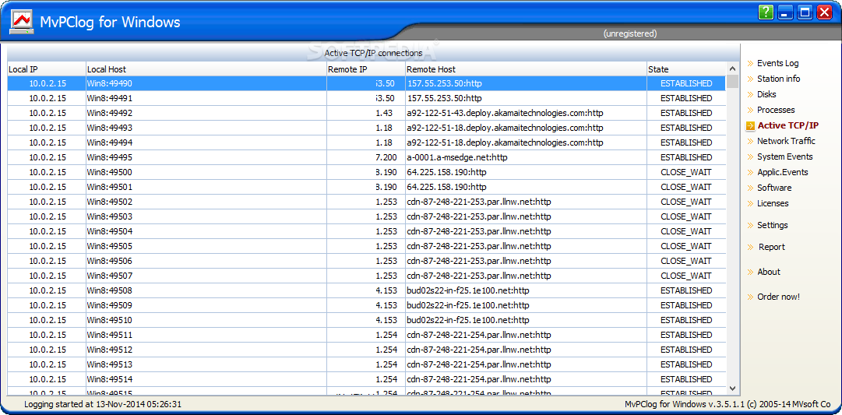
Task: Show the Station info page
Action: [x=779, y=79]
